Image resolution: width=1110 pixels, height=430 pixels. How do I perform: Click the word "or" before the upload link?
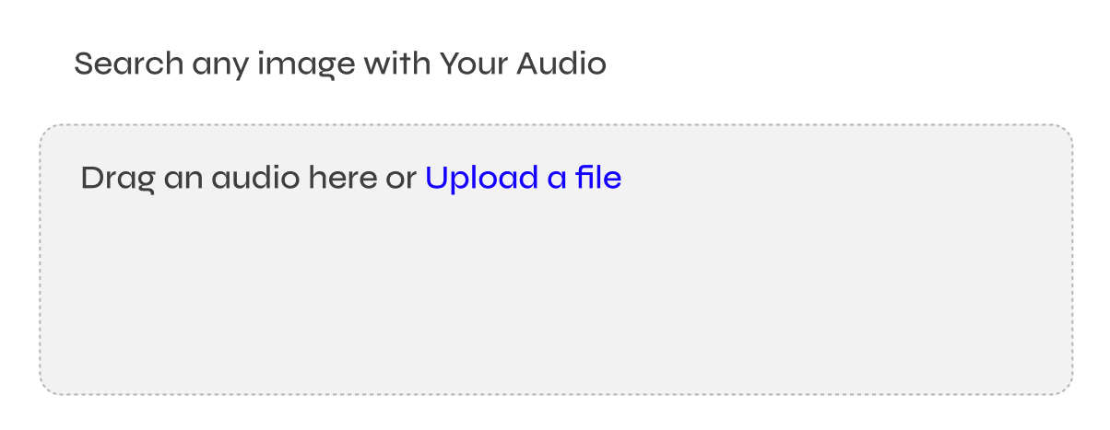[401, 179]
